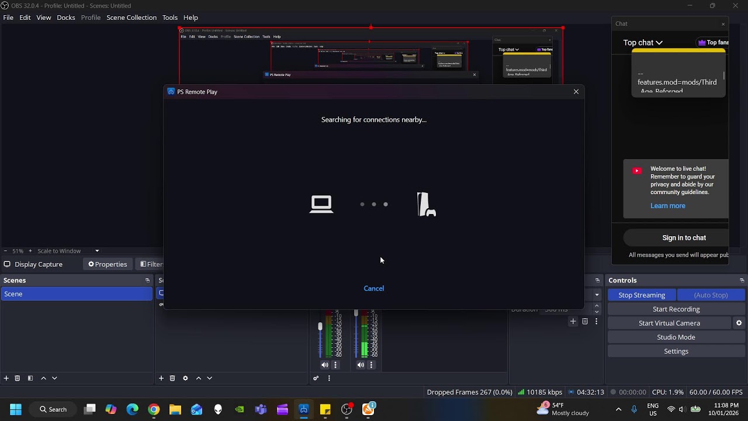Image resolution: width=748 pixels, height=421 pixels.
Task: Open the Edit menu
Action: click(x=25, y=18)
